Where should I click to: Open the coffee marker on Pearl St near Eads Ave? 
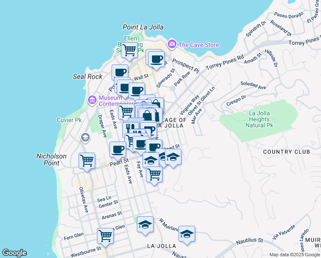(x=118, y=150)
